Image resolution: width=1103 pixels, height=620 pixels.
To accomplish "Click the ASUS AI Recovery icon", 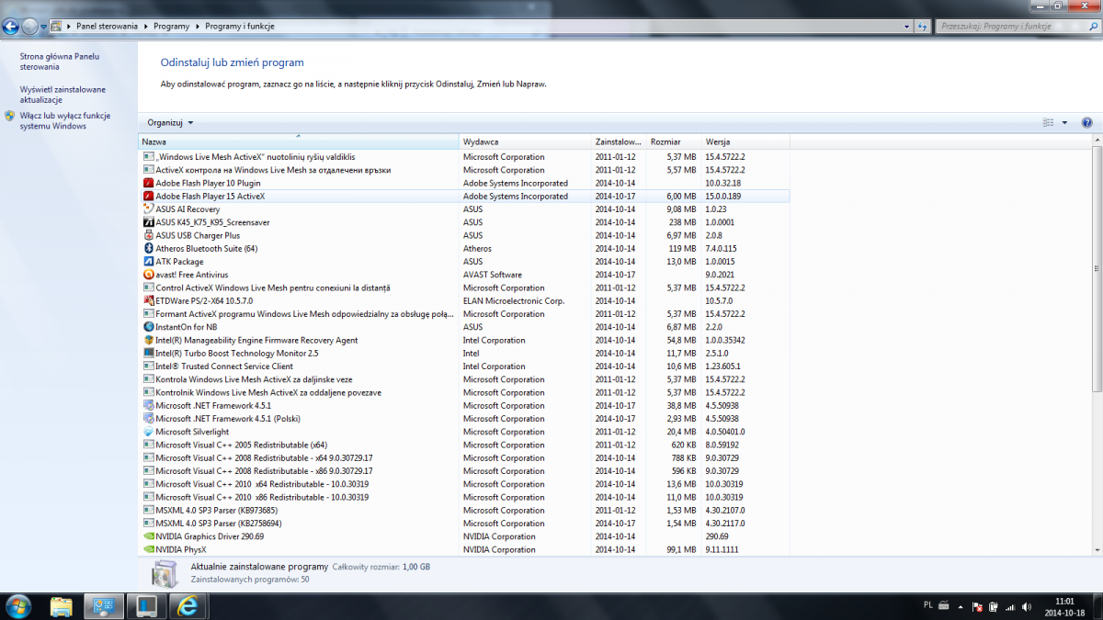I will pos(148,209).
